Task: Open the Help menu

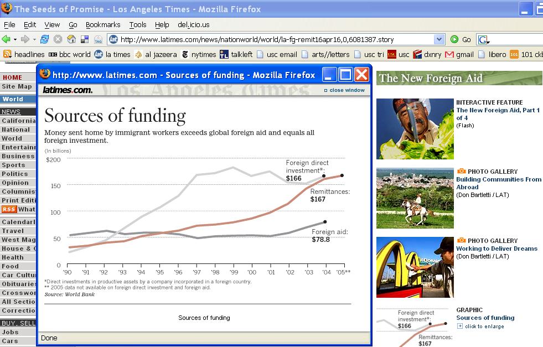Action: [x=162, y=24]
